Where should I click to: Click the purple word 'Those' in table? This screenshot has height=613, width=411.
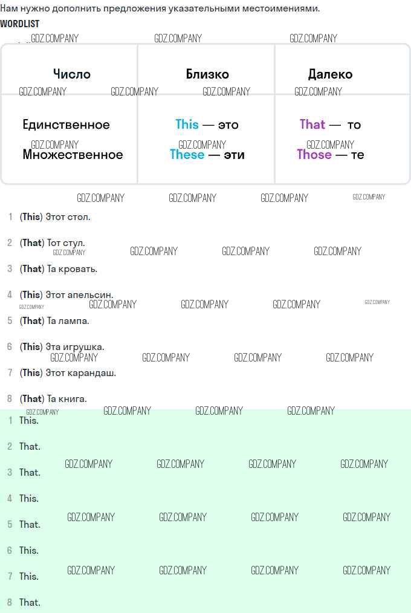[314, 155]
